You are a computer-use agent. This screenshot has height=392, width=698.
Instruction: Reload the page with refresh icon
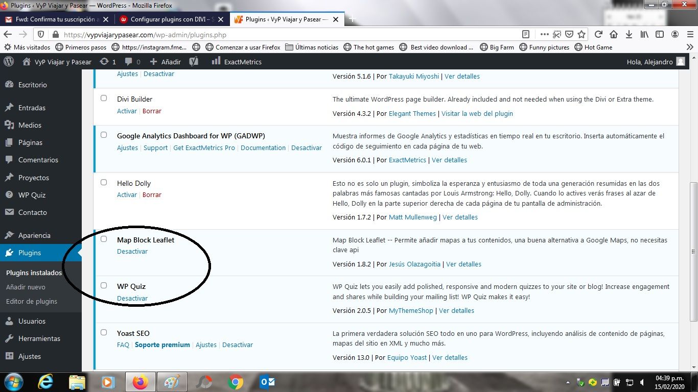click(598, 34)
